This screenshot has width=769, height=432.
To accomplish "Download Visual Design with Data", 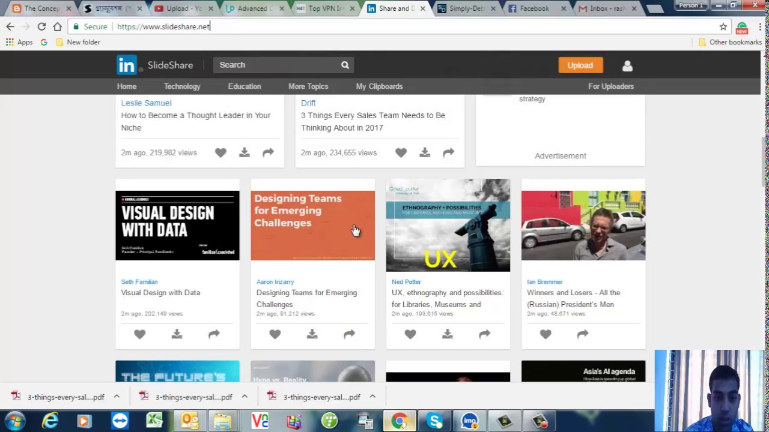I will tap(177, 334).
